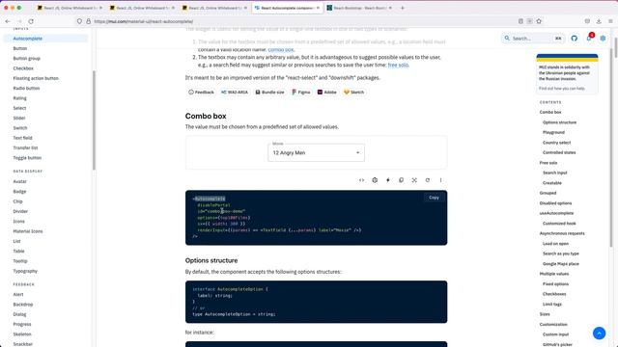Viewport: 618px width, 347px height.
Task: Jump to Country select in the contents list
Action: 556,143
